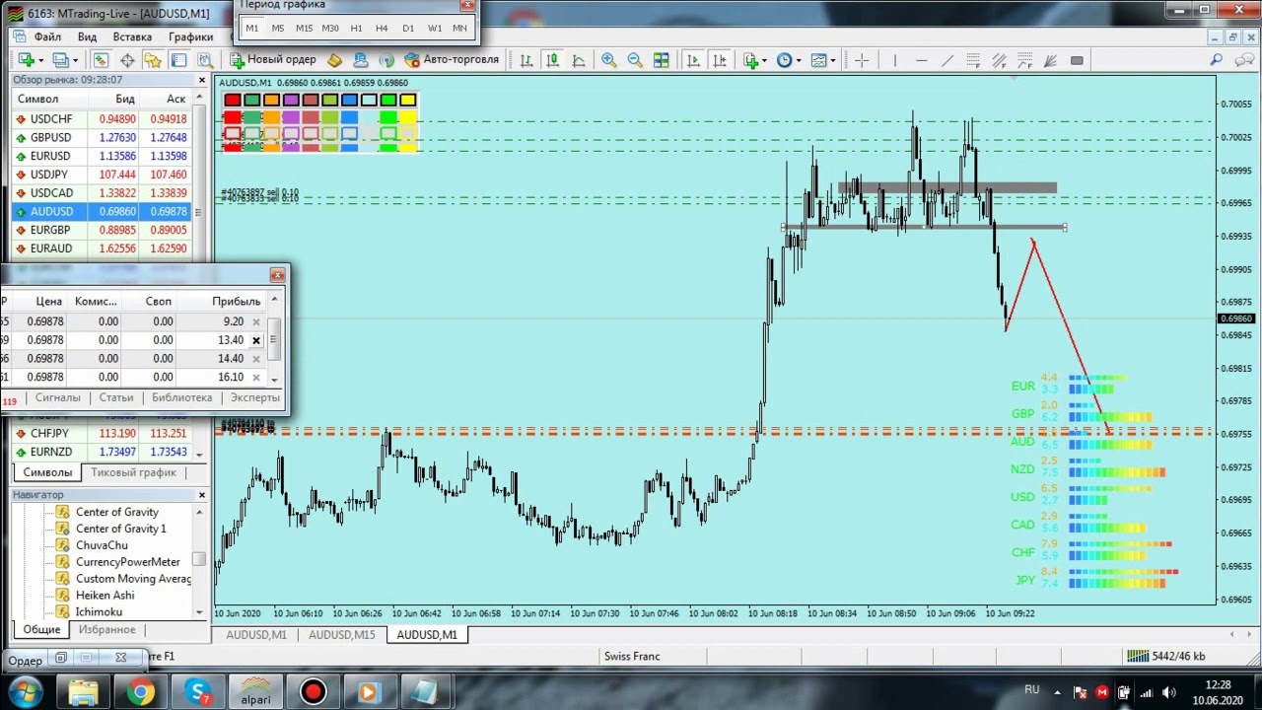Select the horizontal line tool
The image size is (1262, 710).
(x=921, y=60)
